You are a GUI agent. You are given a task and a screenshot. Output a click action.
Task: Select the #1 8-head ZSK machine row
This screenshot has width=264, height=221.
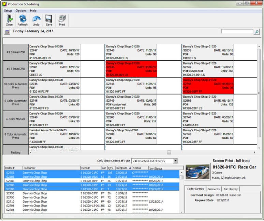pos(16,52)
